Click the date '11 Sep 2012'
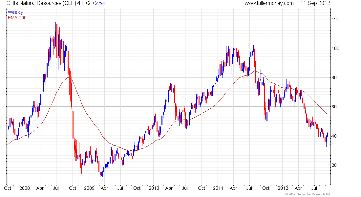The width and height of the screenshot is (361, 197). (x=315, y=3)
